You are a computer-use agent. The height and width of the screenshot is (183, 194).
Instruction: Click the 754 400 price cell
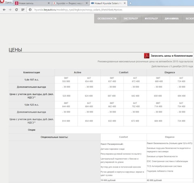tap(181, 106)
